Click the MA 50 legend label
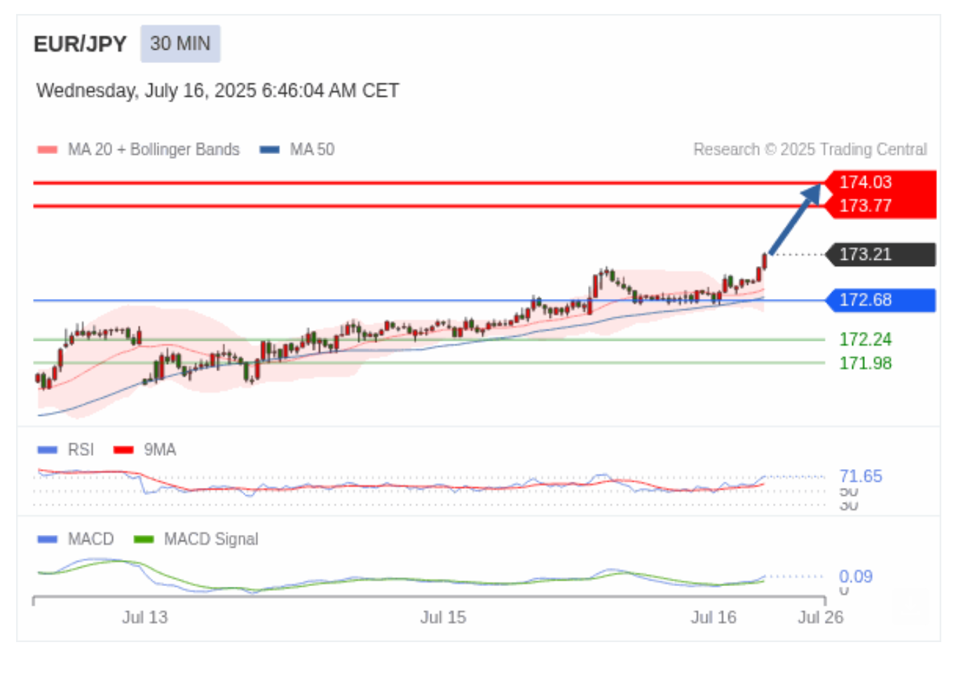 [x=312, y=149]
